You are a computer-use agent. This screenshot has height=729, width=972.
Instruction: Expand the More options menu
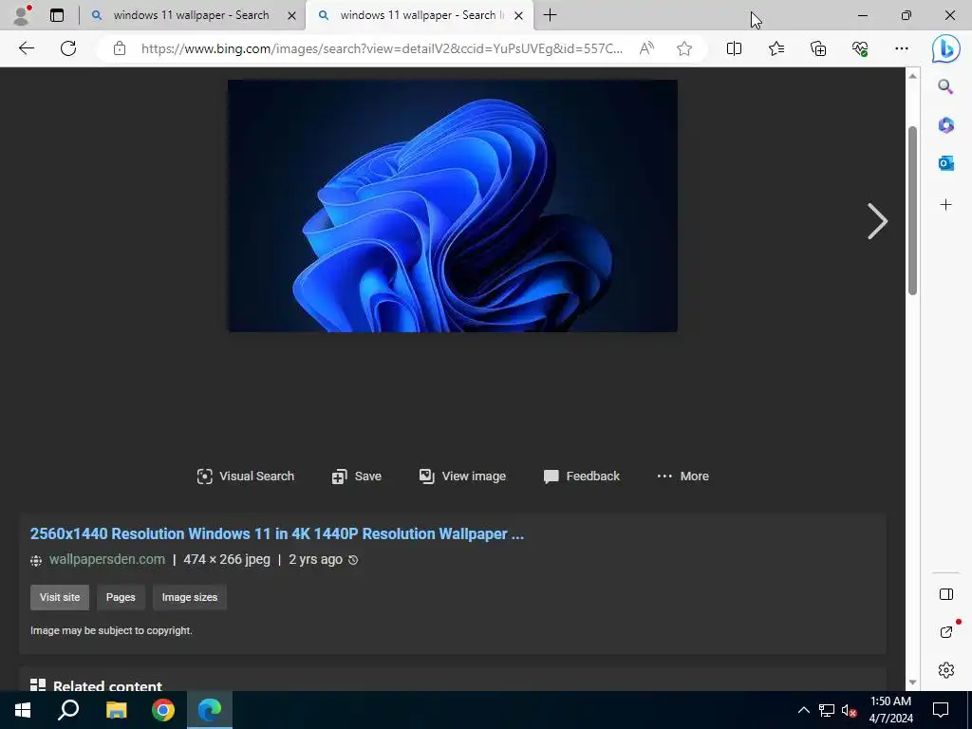pos(682,477)
